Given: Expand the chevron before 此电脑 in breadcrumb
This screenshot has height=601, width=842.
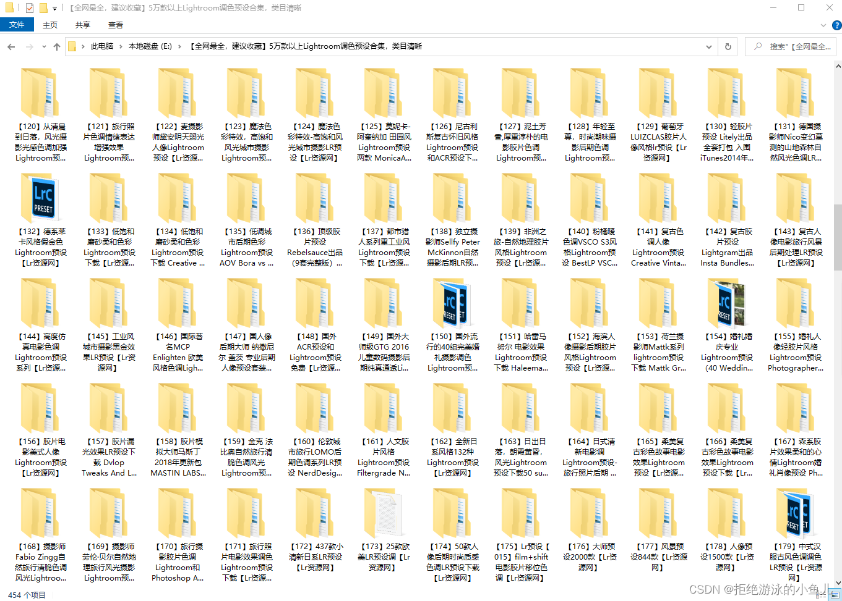Looking at the screenshot, I should [83, 46].
